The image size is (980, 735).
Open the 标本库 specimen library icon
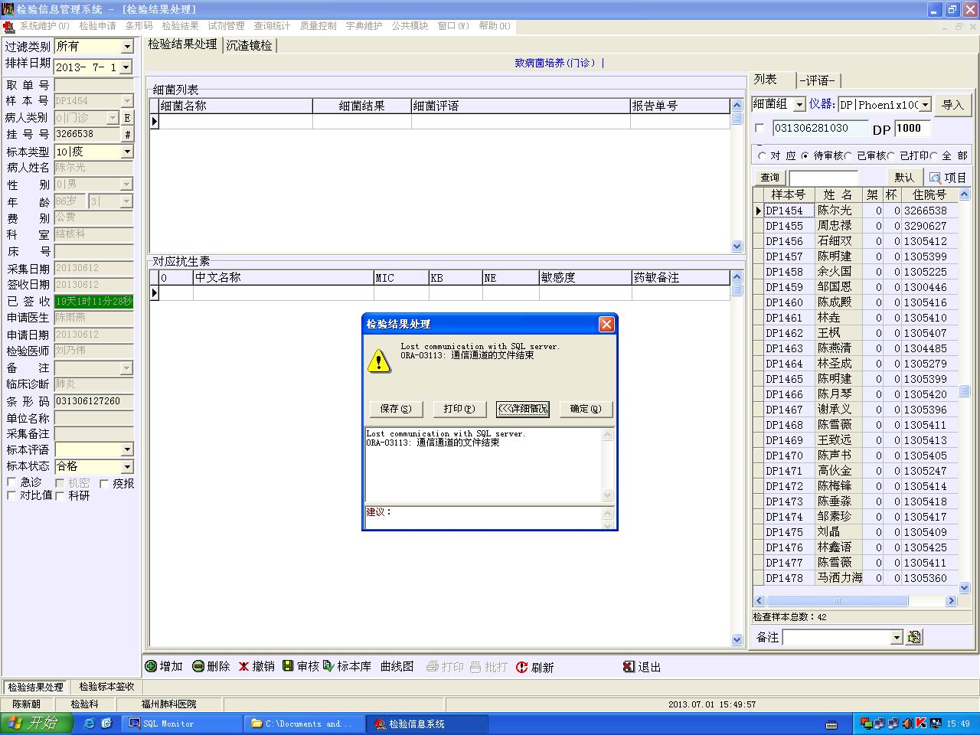[x=328, y=666]
